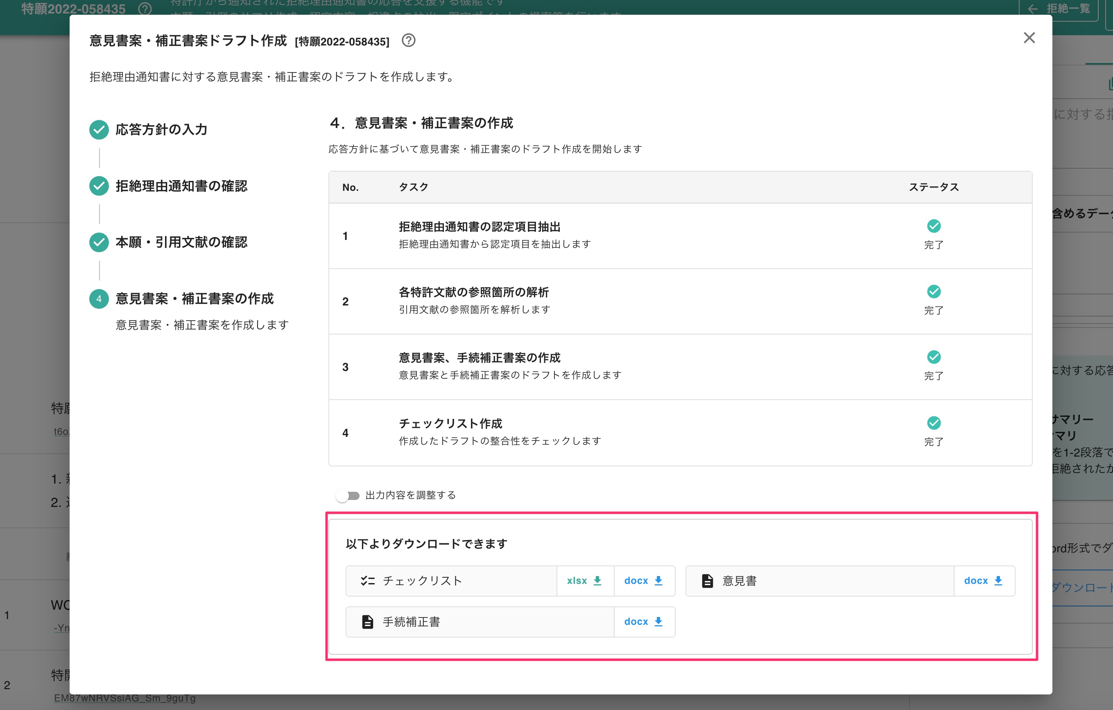Open help icon next to dialog title
This screenshot has width=1113, height=710.
tap(408, 41)
